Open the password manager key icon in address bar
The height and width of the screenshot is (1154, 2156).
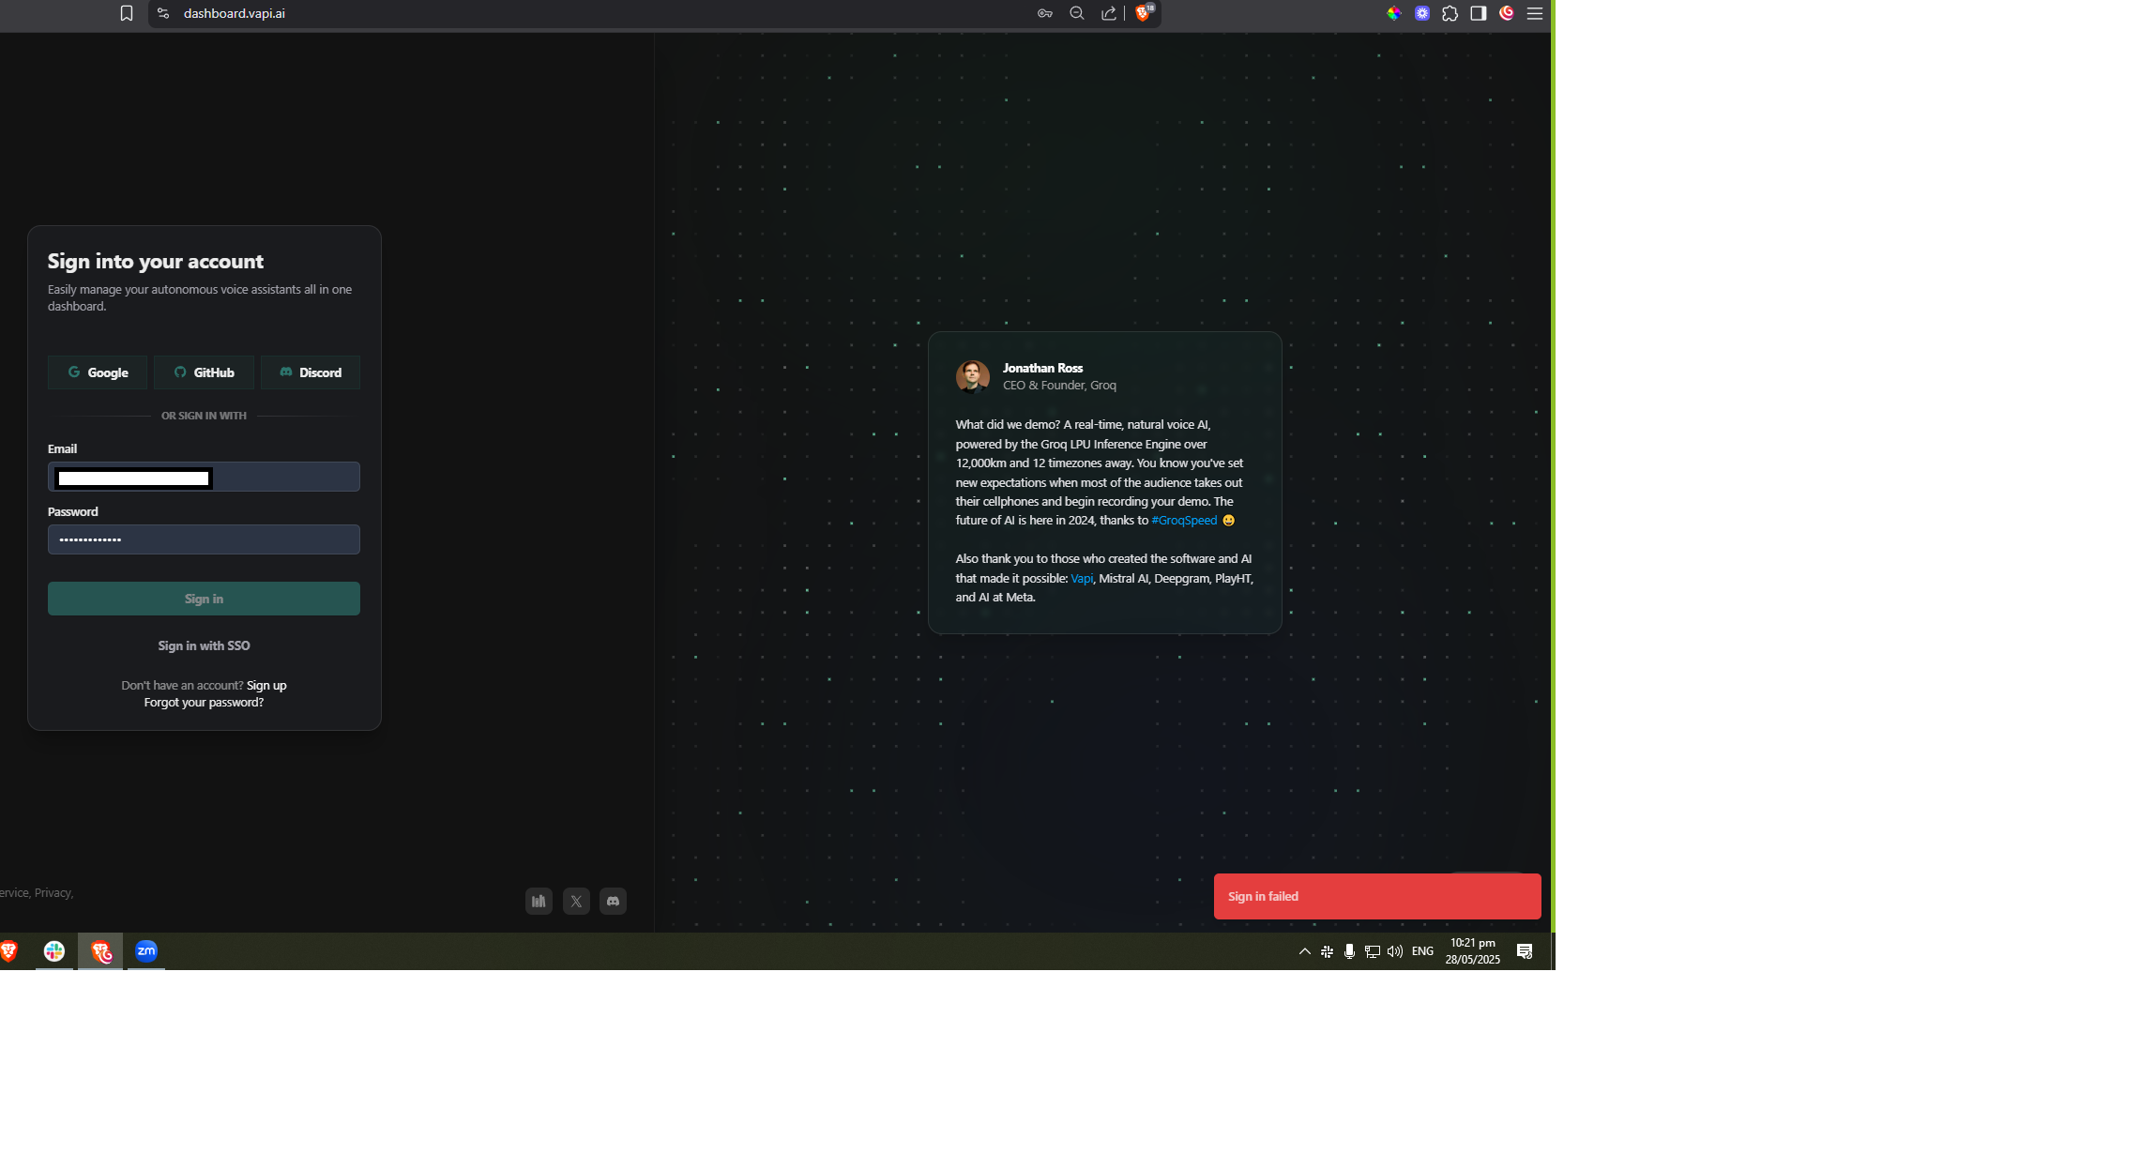[1044, 13]
